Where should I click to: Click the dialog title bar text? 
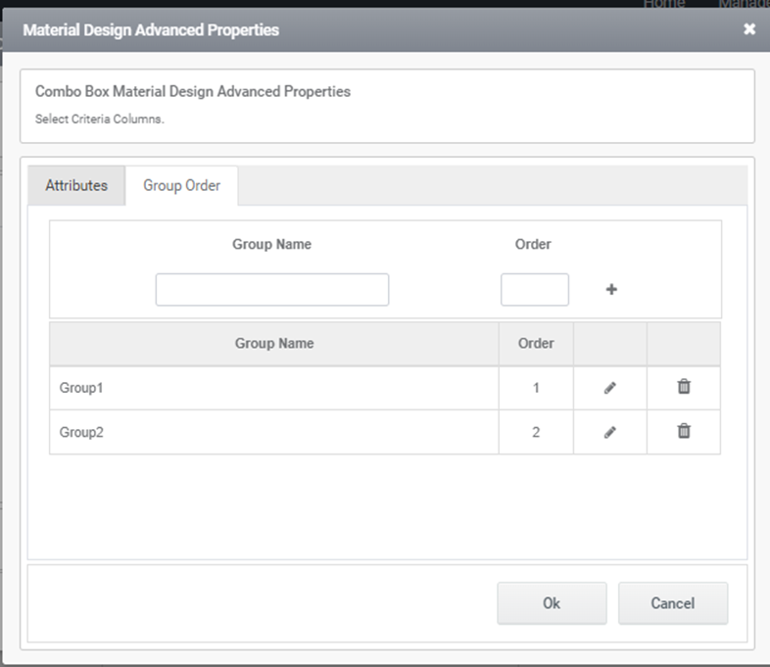coord(151,30)
